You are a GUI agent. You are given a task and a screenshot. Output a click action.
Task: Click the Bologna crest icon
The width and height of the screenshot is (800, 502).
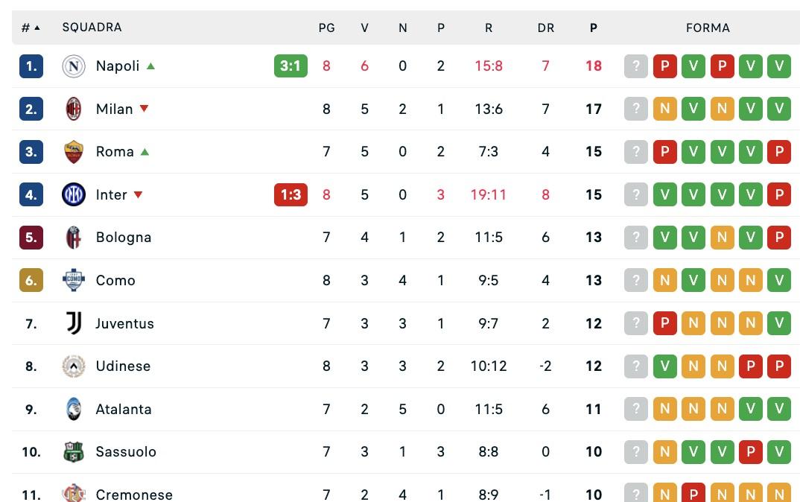click(74, 238)
